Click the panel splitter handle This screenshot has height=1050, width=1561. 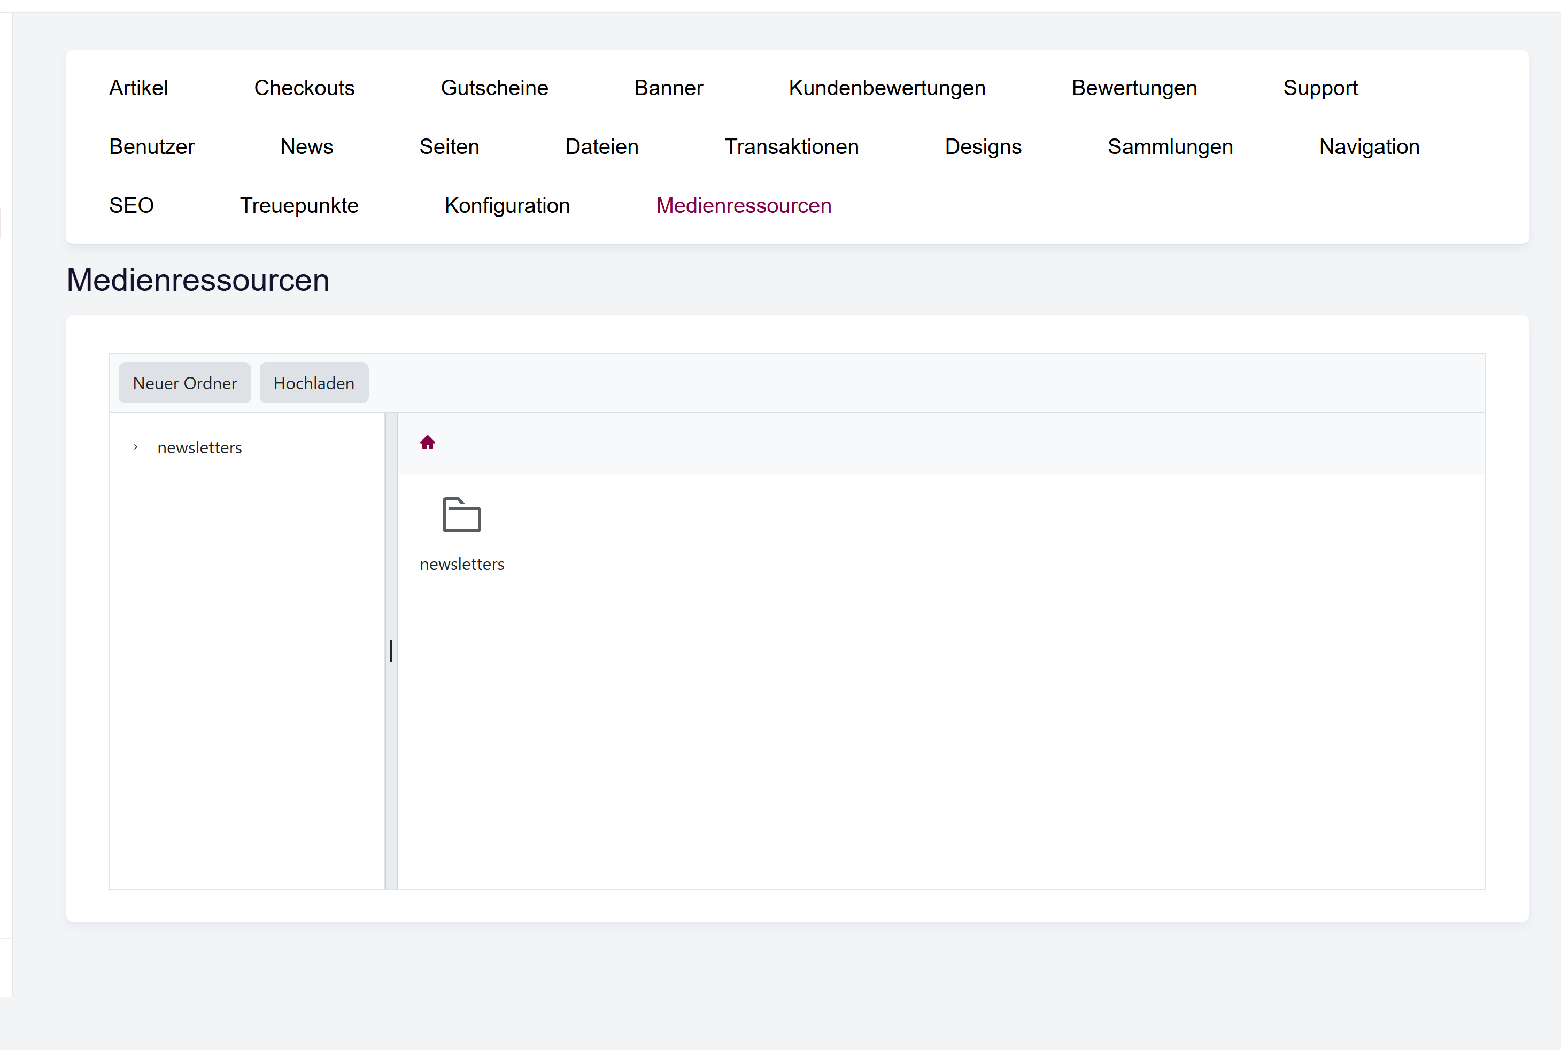coord(391,651)
